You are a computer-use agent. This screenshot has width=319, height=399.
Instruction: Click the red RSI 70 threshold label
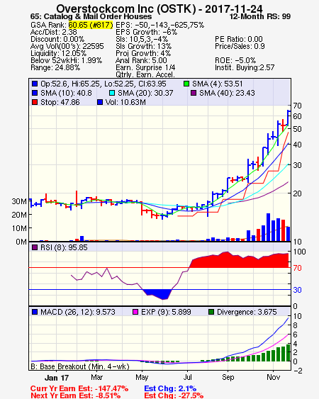coord(297,268)
